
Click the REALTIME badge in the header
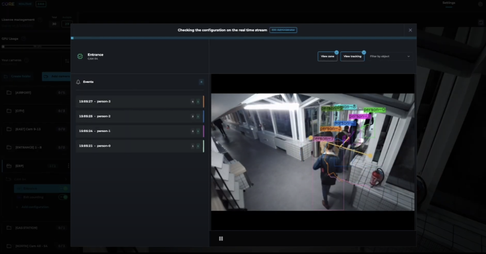pyautogui.click(x=25, y=4)
